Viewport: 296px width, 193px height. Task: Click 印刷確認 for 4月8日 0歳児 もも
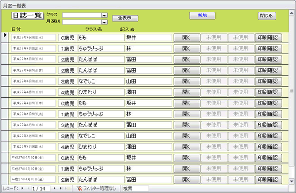click(268, 38)
